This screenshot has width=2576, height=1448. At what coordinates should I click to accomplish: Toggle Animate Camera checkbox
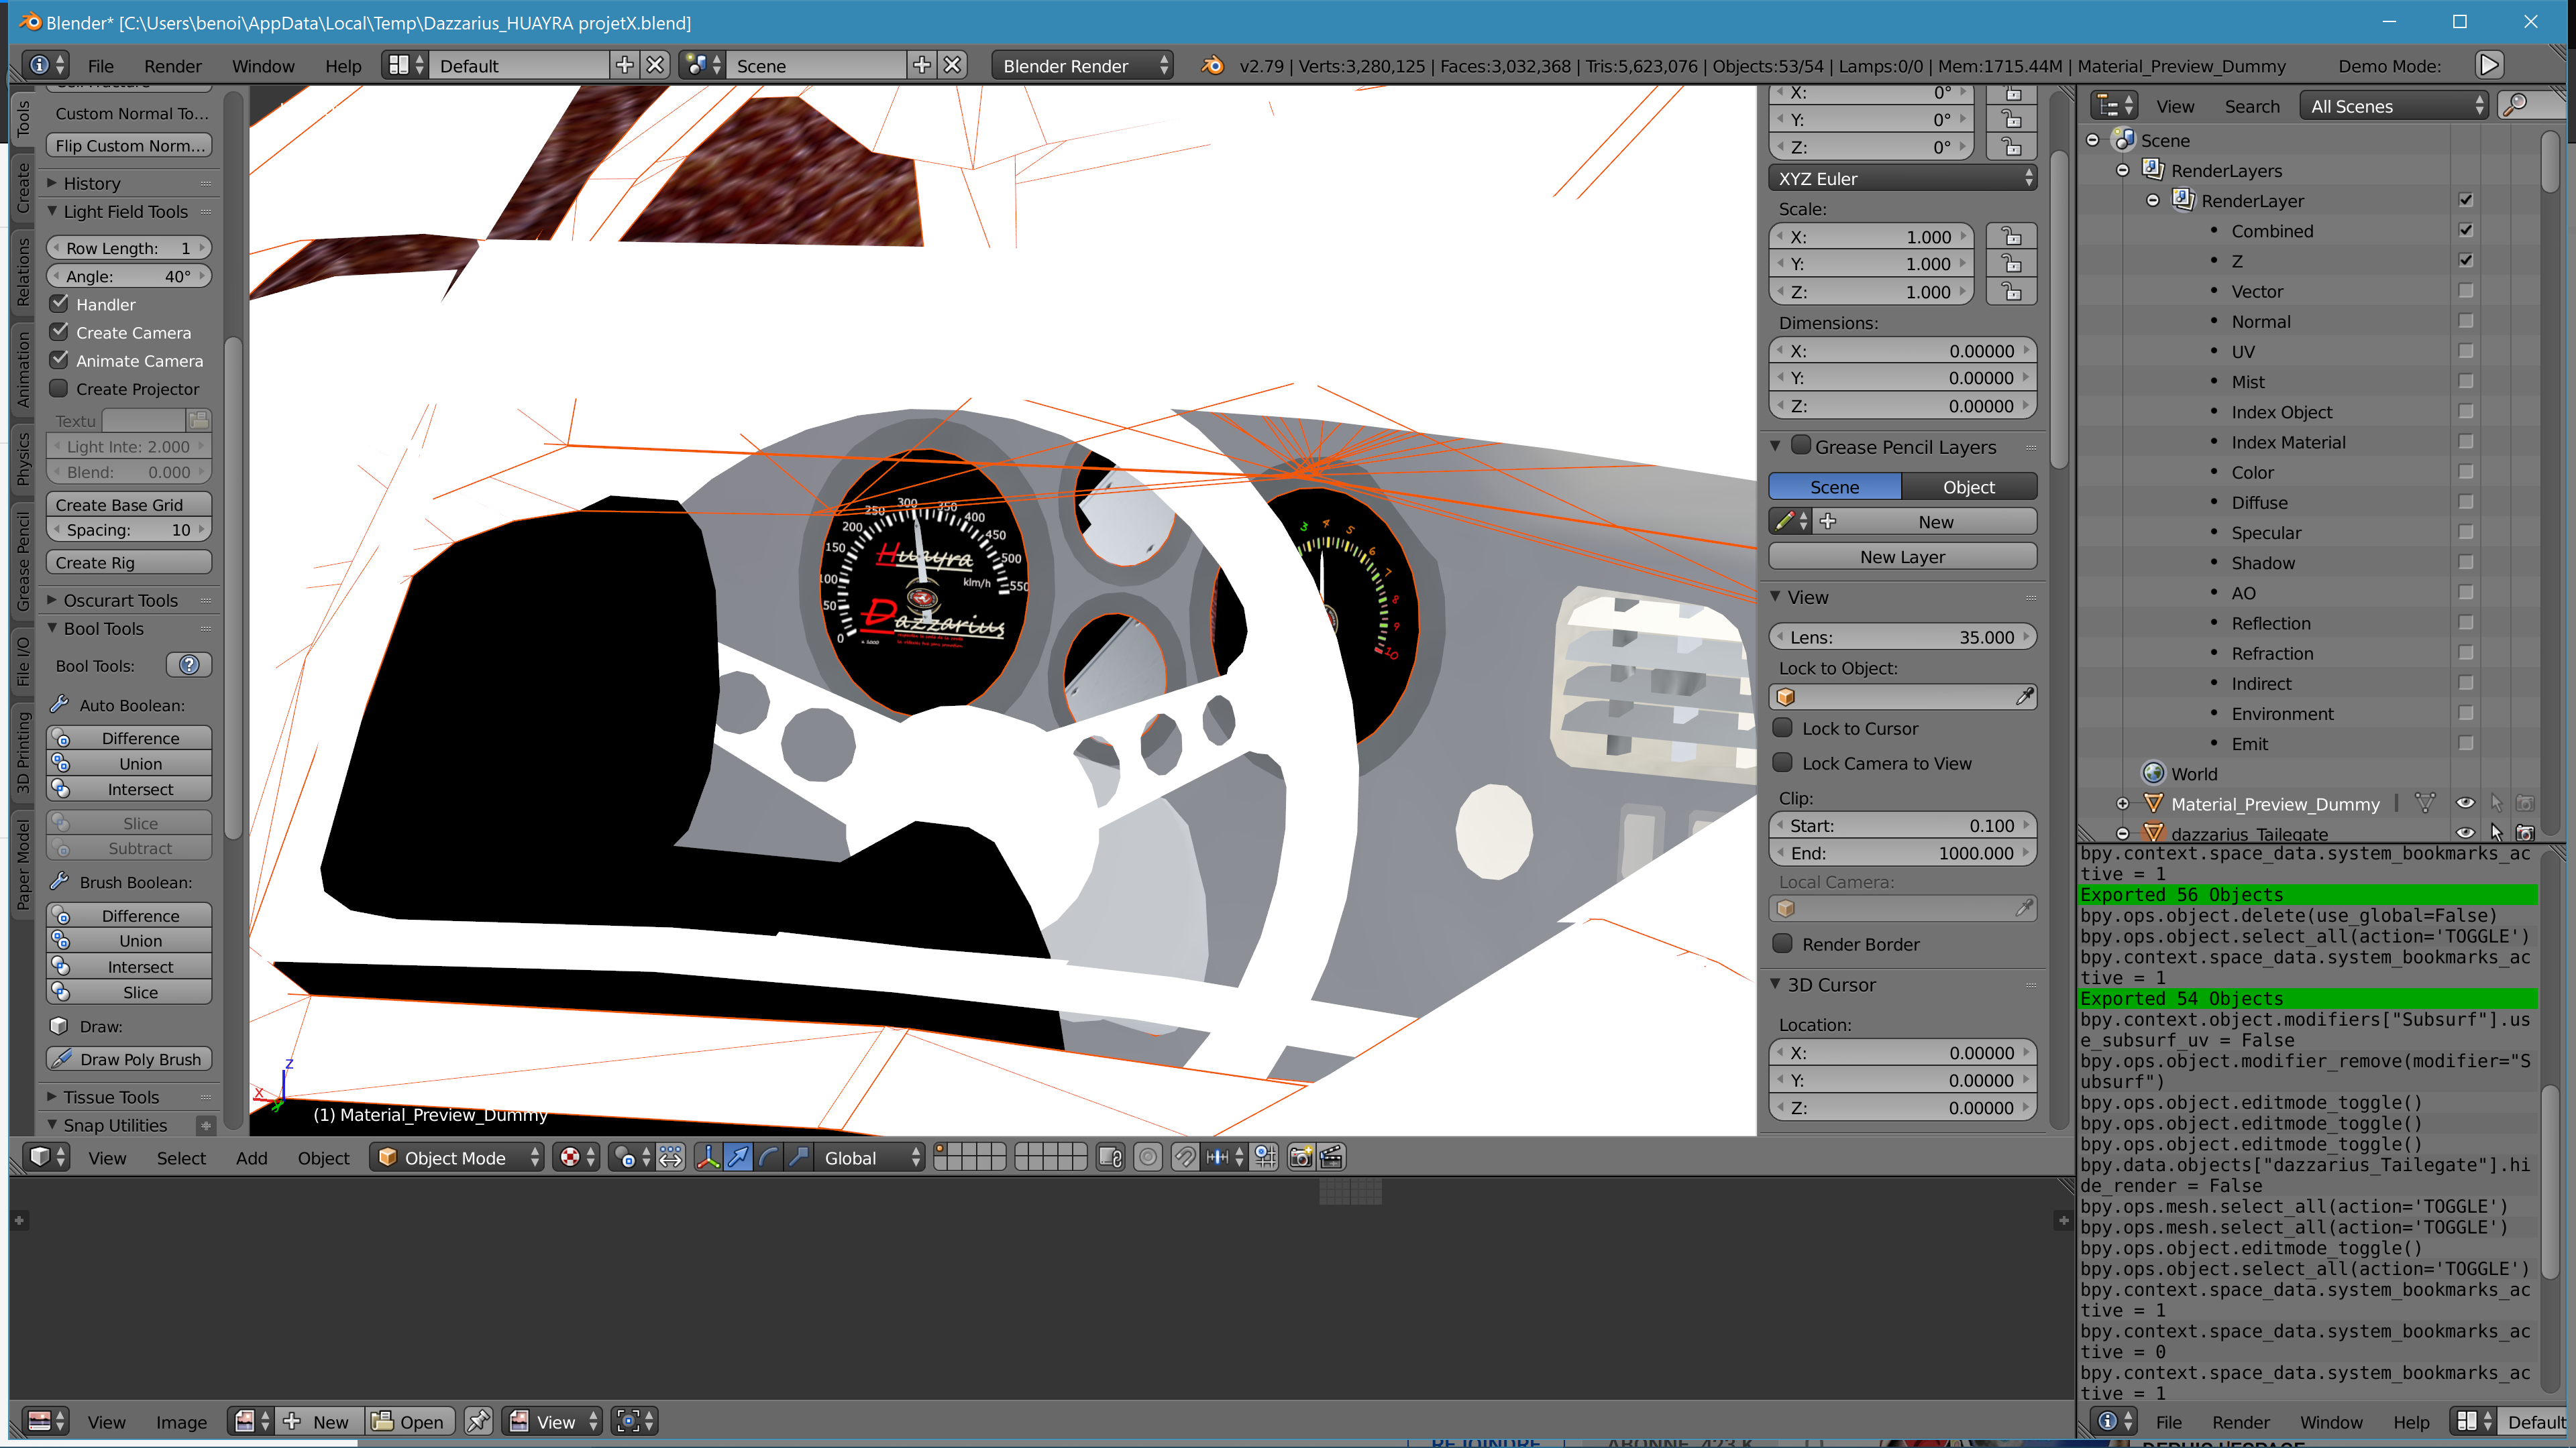(60, 360)
